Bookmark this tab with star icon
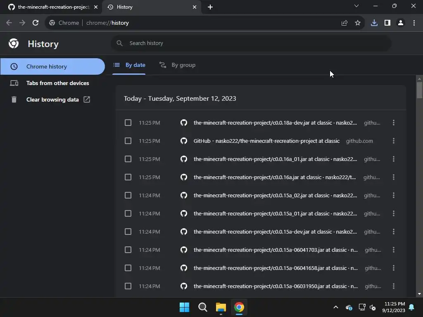 tap(358, 23)
